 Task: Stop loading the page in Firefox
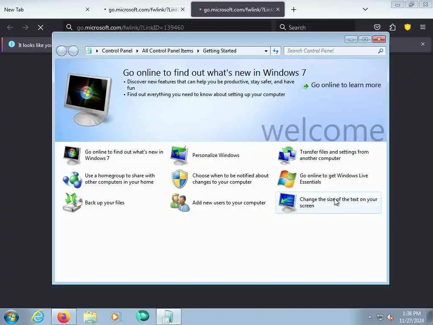point(41,28)
